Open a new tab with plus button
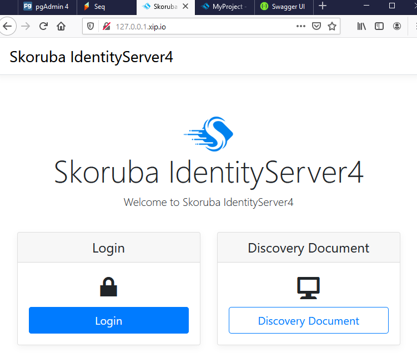Viewport: 417px width, 363px height. click(322, 6)
